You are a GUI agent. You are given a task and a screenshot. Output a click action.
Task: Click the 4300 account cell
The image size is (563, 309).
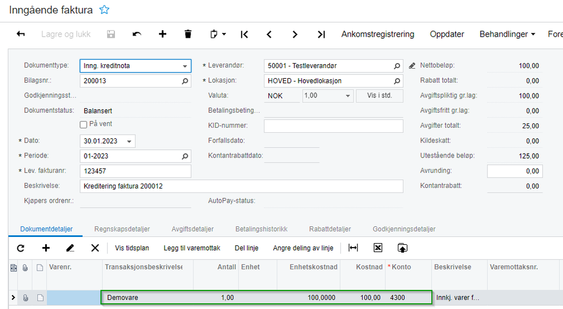[x=408, y=298]
